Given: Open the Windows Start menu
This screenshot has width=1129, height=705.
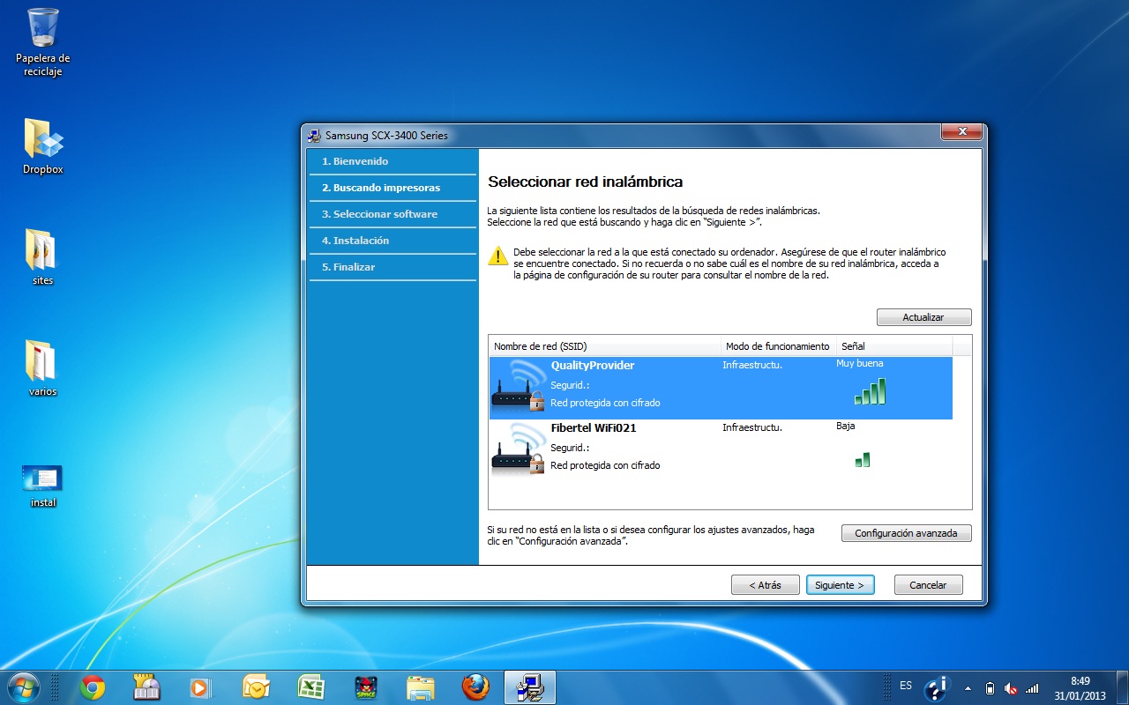Looking at the screenshot, I should tap(22, 686).
